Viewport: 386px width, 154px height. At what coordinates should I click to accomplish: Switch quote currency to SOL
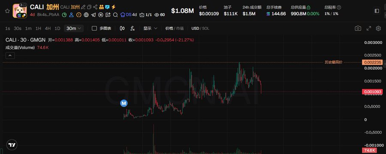205,29
